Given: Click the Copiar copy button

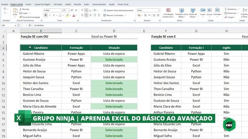Looking at the screenshot, I should coord(24,13).
